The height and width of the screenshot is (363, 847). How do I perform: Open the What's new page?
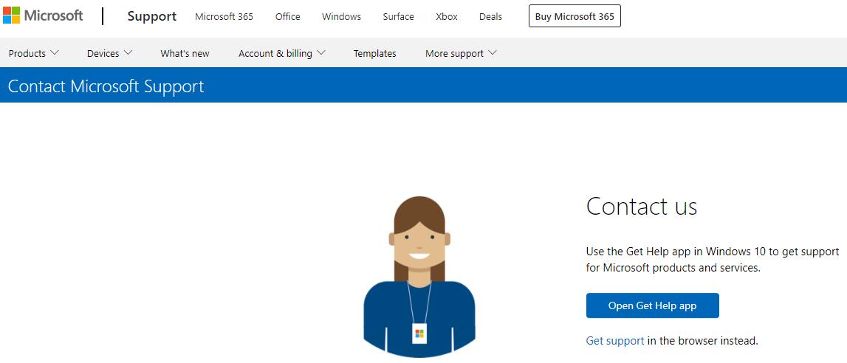click(185, 53)
